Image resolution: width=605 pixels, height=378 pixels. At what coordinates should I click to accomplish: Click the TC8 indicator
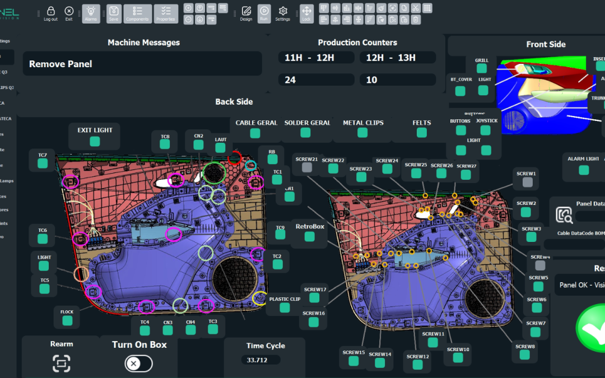coord(165,144)
